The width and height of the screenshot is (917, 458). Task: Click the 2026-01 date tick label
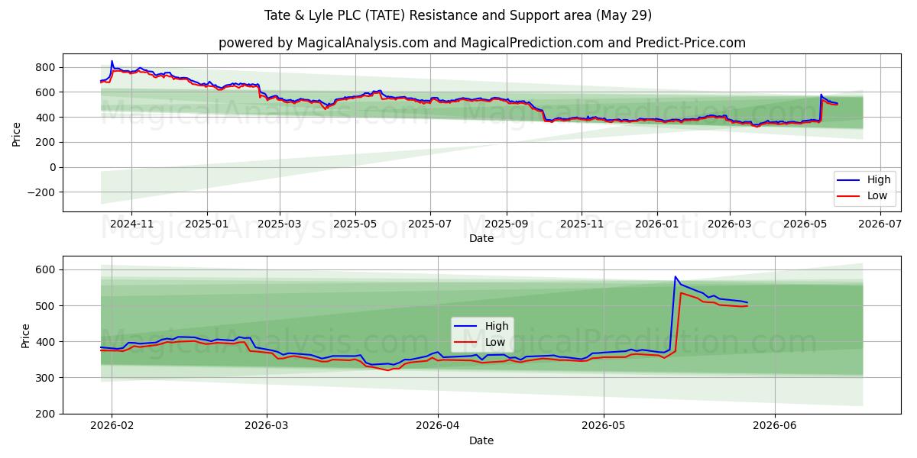657,224
